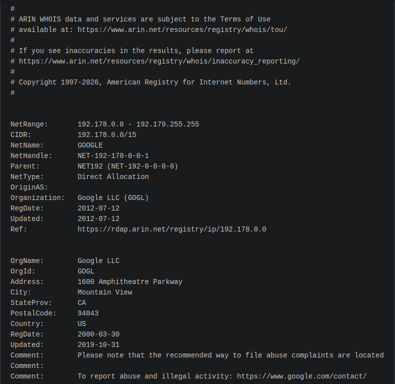
Task: Click the Country value US
Action: tap(82, 323)
